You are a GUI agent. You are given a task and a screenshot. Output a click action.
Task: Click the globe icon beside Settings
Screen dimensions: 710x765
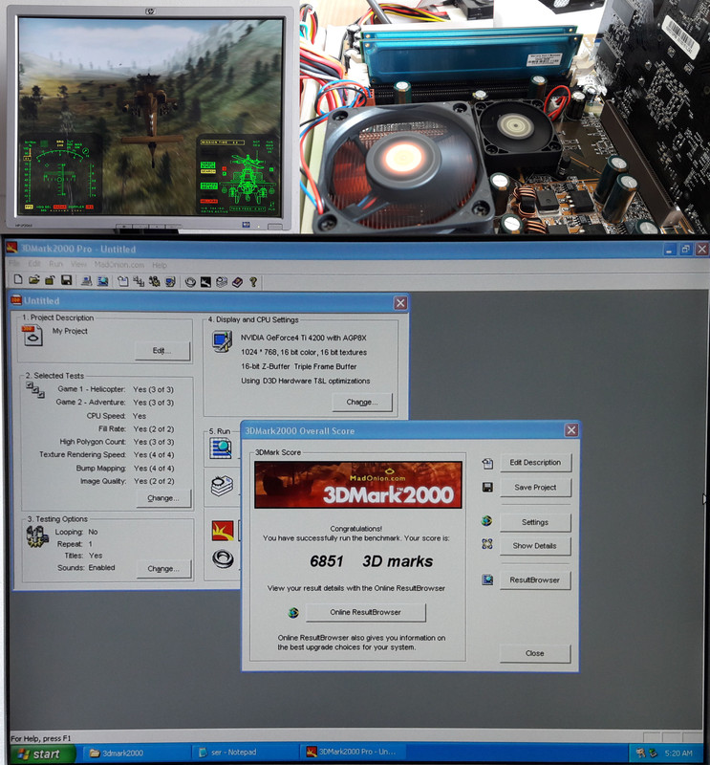coord(486,521)
